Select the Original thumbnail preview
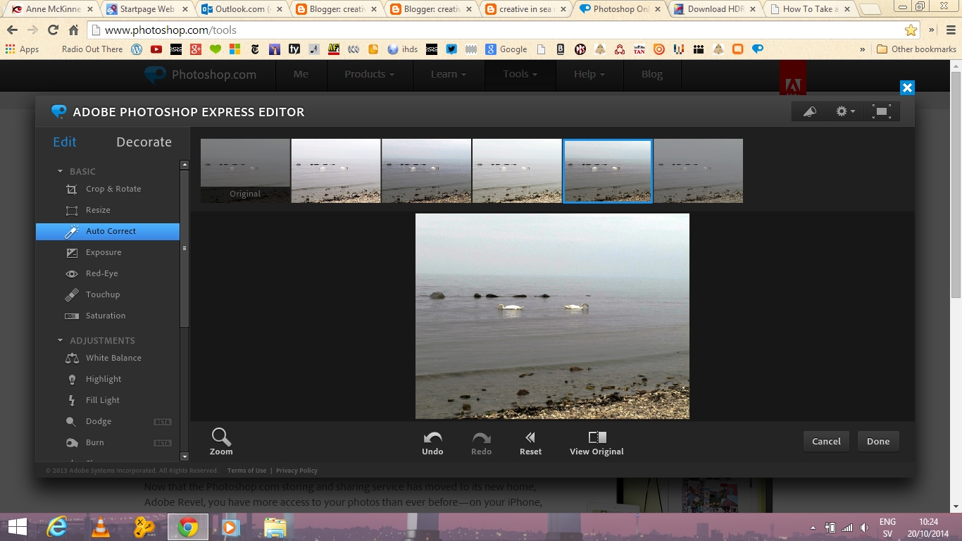 pos(245,170)
